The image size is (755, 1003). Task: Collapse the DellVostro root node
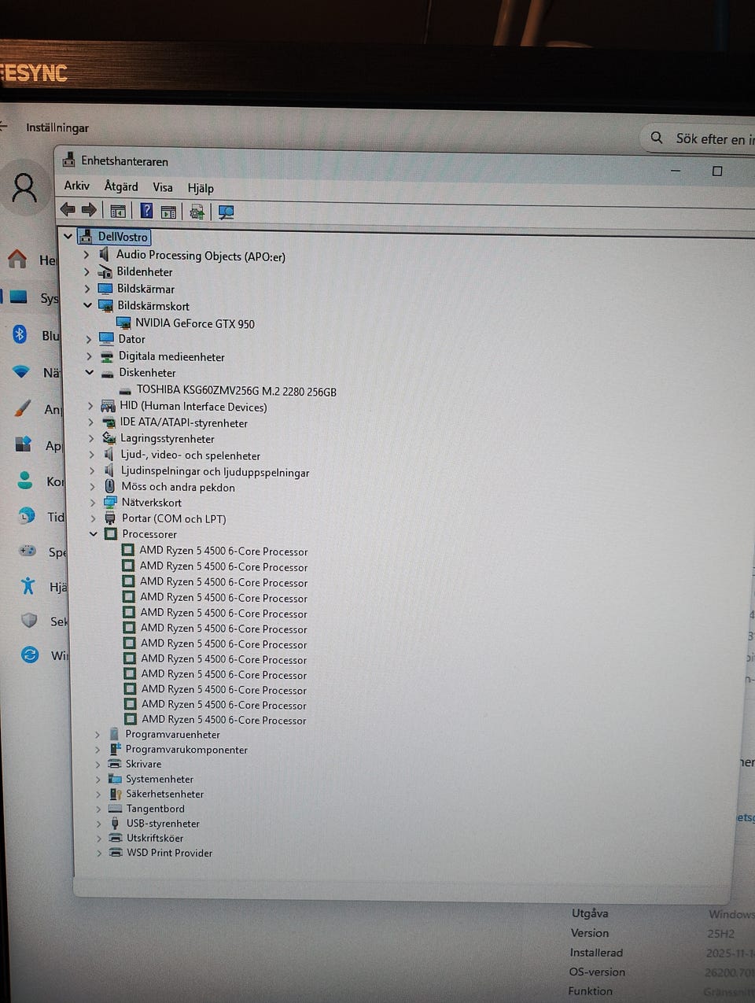(68, 236)
